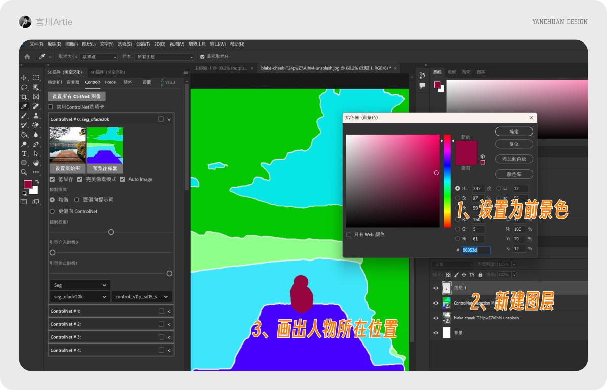
Task: Click the hex color input field showing 96053d
Action: point(475,249)
